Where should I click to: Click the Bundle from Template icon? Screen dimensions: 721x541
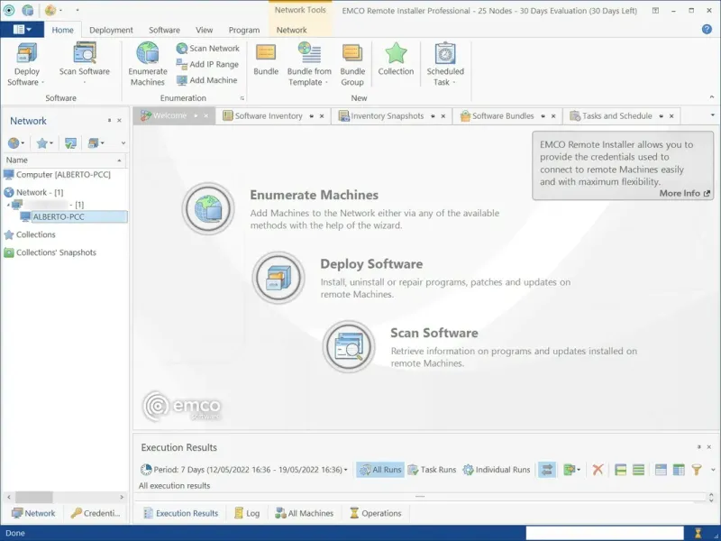tap(309, 52)
